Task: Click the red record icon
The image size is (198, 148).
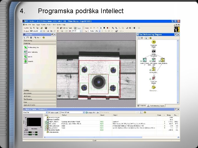Action: click(108, 28)
